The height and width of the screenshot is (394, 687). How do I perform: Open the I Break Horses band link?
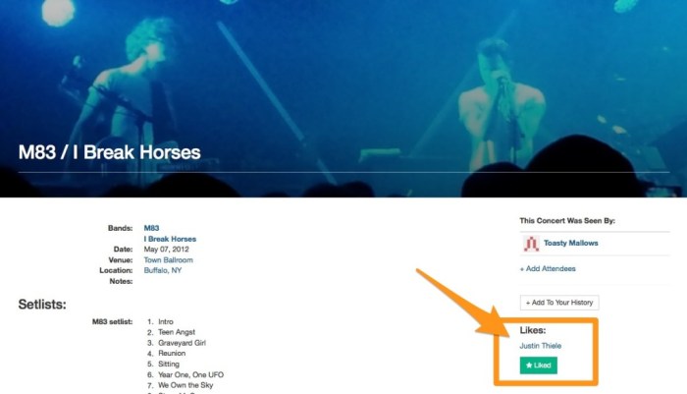[170, 239]
